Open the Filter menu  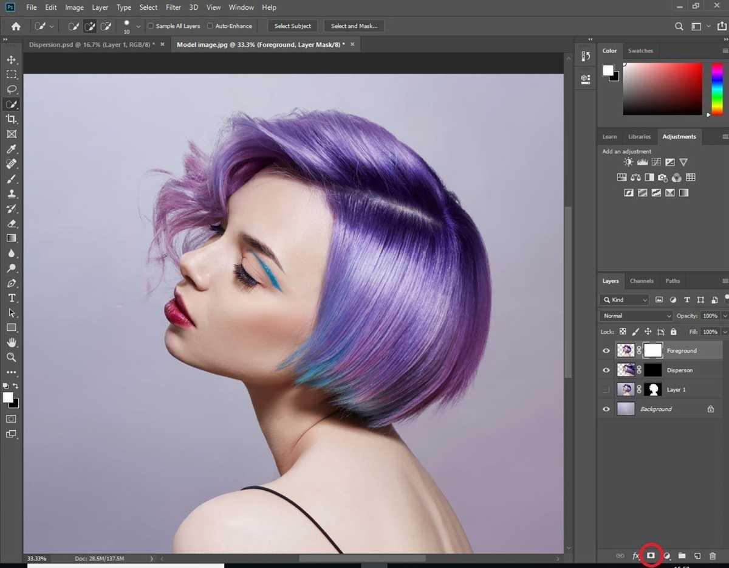click(173, 7)
